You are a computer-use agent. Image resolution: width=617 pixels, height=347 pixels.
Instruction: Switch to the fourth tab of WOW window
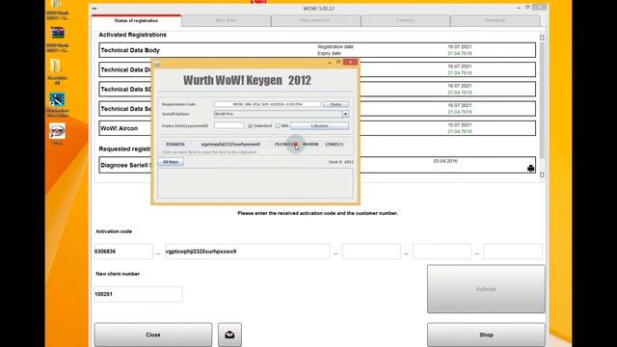[405, 21]
